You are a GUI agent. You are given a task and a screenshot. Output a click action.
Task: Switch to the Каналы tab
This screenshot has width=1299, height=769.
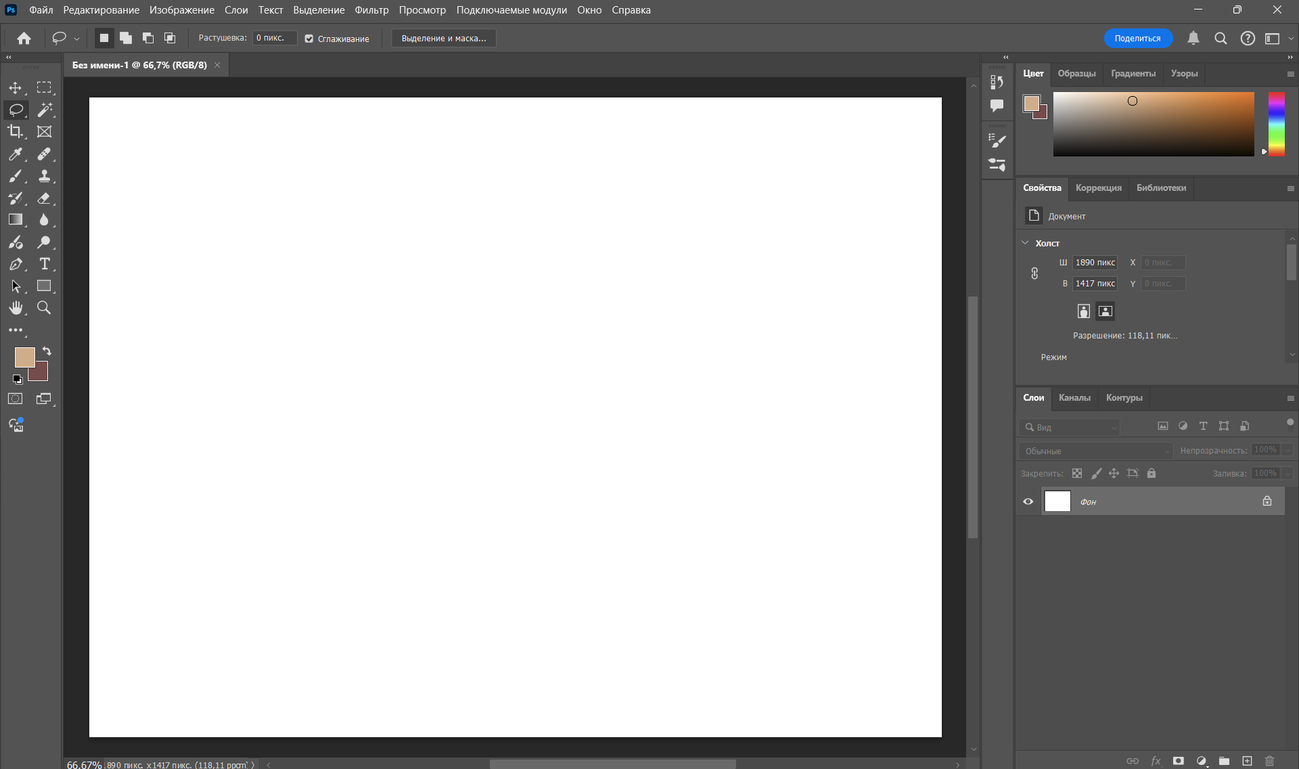point(1074,398)
